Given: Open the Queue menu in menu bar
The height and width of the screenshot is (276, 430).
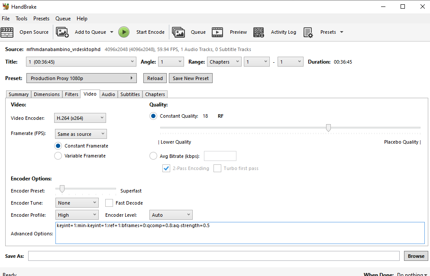Looking at the screenshot, I should (x=63, y=18).
